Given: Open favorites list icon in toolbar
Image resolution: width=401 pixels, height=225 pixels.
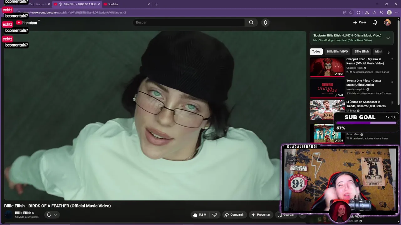Looking at the screenshot, I should click(374, 12).
